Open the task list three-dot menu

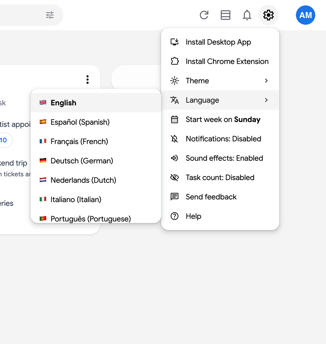pos(88,80)
